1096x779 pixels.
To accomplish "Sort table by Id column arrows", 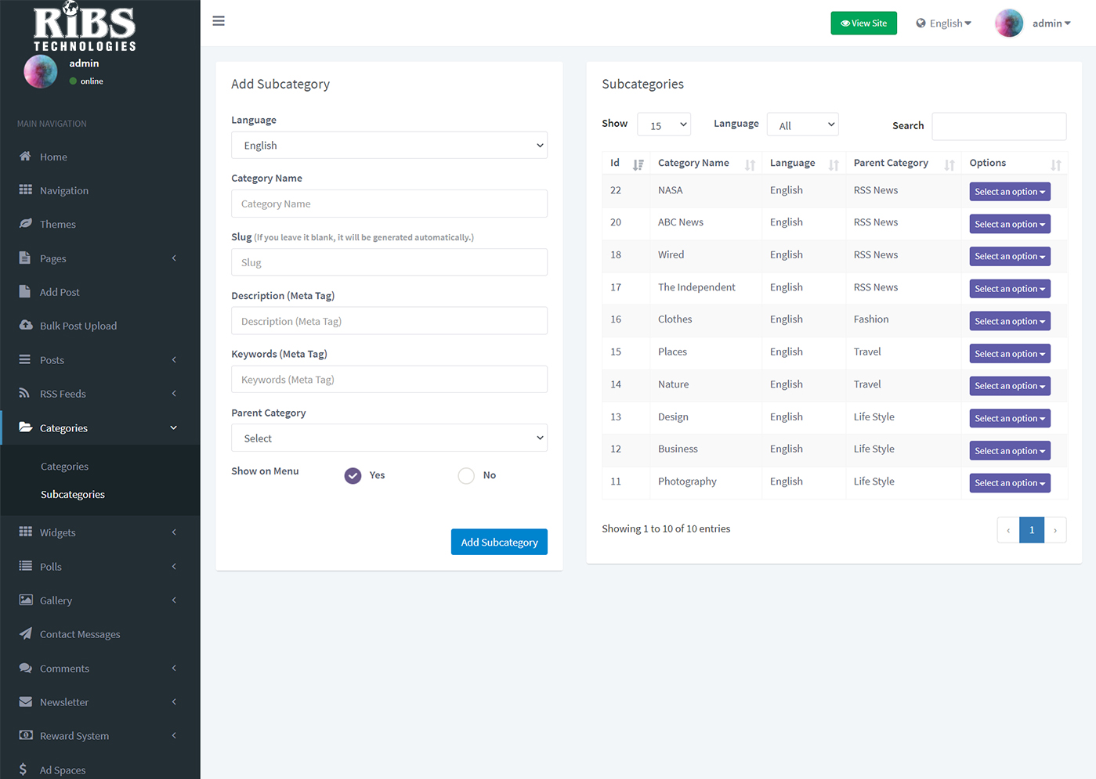I will [638, 164].
